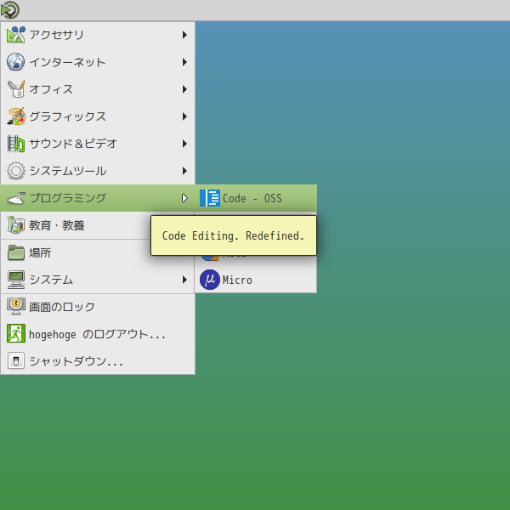This screenshot has width=510, height=510.
Task: Open the グラフィックス menu category
Action: [x=98, y=116]
